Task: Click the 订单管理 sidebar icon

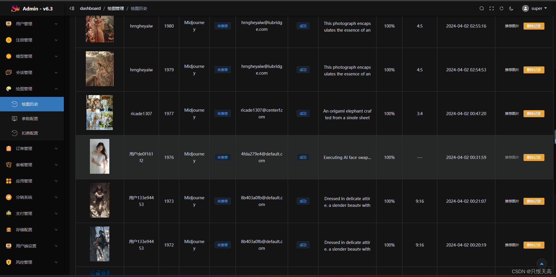Action: tap(9, 149)
